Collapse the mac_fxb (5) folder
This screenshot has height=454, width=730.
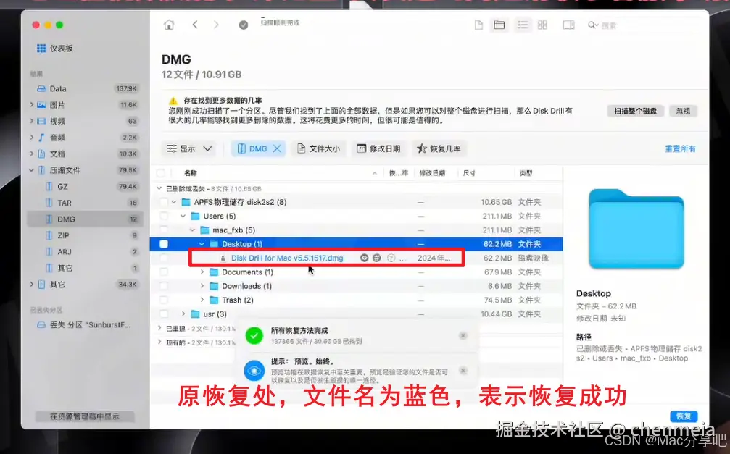(x=191, y=230)
